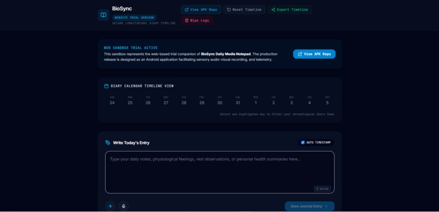Click the pen icon beside Write Today's Entry
Image resolution: width=439 pixels, height=212 pixels.
coord(107,143)
